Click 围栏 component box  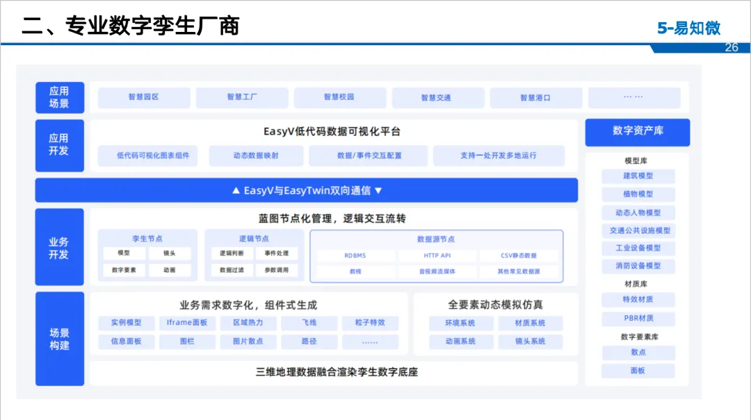(187, 342)
